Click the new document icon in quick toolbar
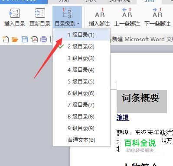Screen dimensions: 173x166 tap(6, 39)
